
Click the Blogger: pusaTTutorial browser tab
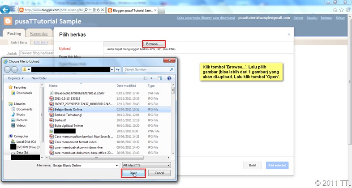133,10
